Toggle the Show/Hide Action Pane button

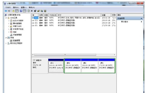(x=24, y=11)
